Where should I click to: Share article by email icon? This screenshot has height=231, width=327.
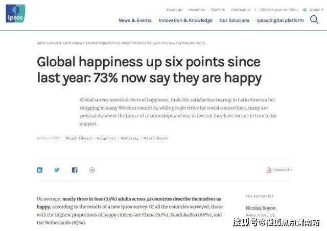(x=92, y=170)
